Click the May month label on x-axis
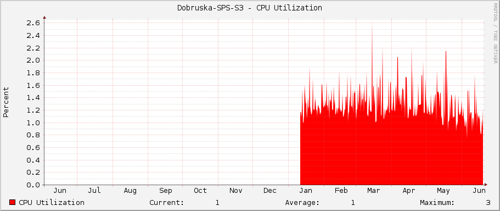 pyautogui.click(x=443, y=191)
